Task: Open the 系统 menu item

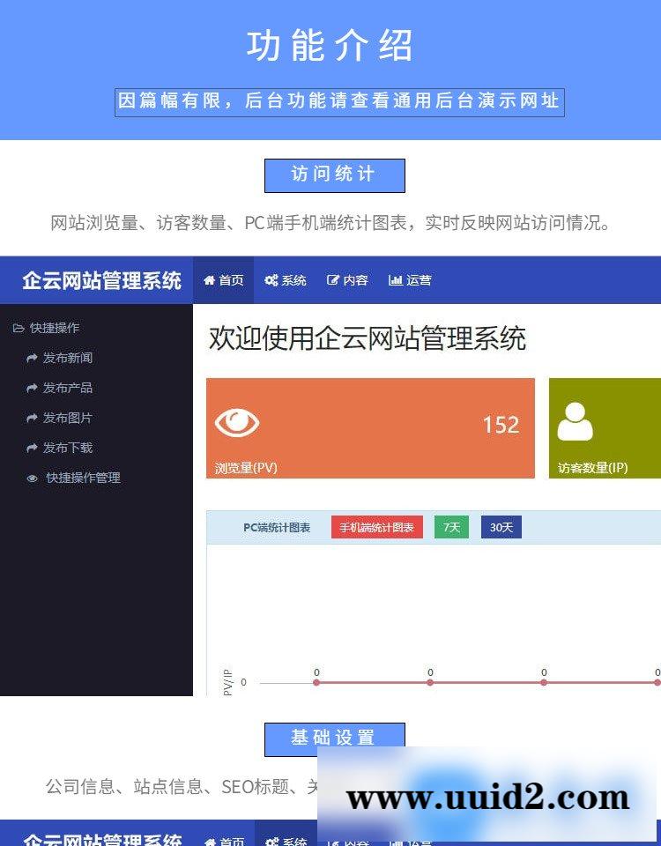Action: point(286,280)
